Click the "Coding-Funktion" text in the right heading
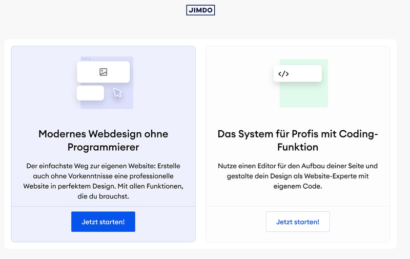This screenshot has width=410, height=259. 297,147
